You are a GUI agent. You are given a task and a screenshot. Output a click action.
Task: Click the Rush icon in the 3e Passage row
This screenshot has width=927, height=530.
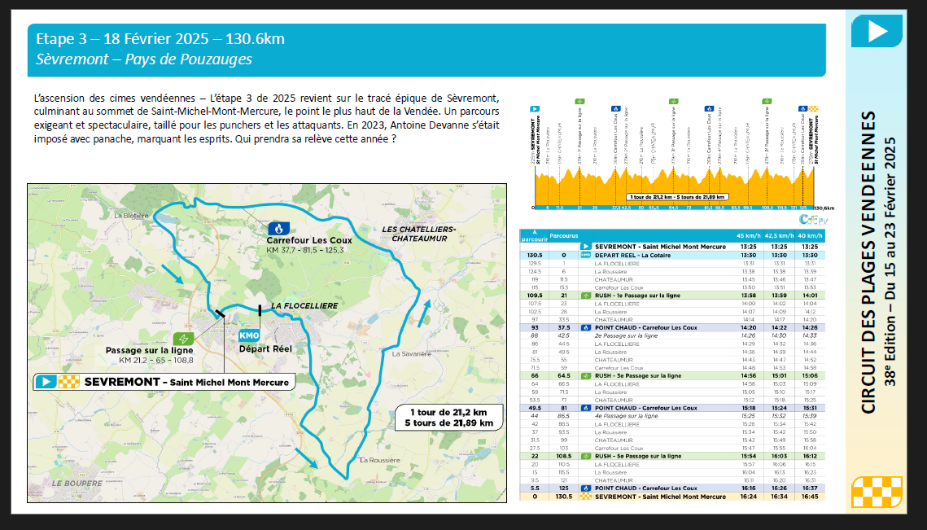pos(585,375)
